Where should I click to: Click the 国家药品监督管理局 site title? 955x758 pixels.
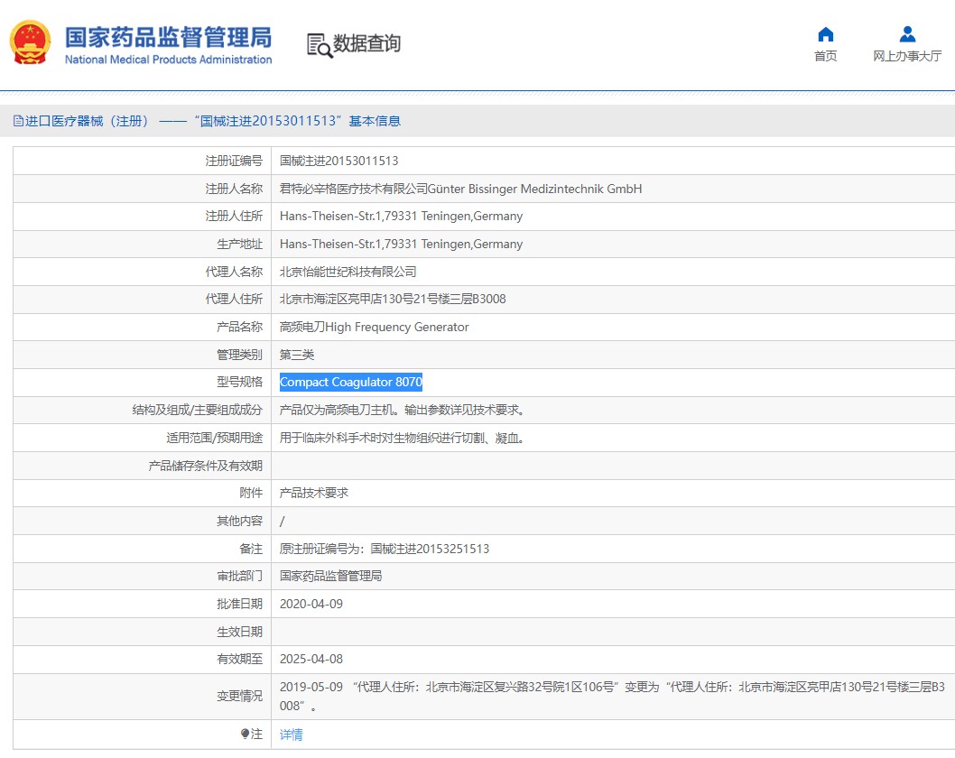pyautogui.click(x=169, y=37)
